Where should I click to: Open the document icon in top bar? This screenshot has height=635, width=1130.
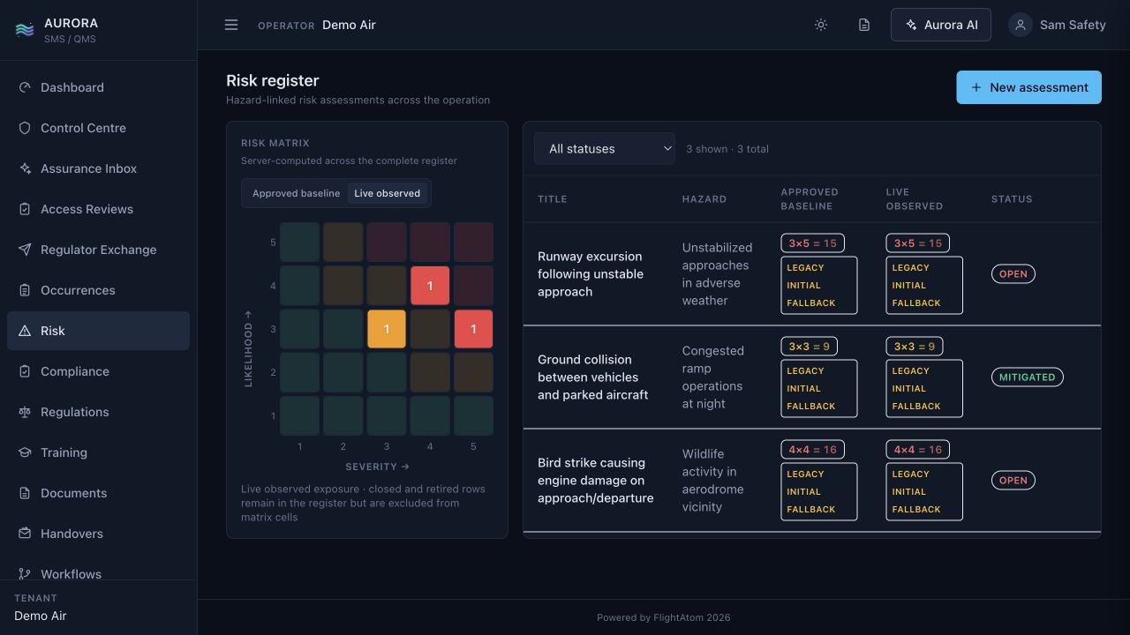pos(864,25)
